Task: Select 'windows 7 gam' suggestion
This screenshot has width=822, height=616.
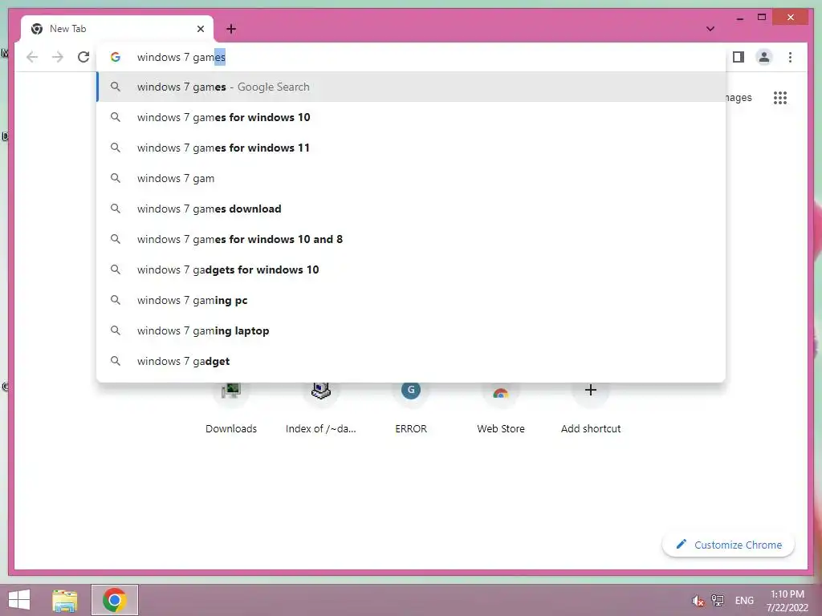Action: point(411,178)
